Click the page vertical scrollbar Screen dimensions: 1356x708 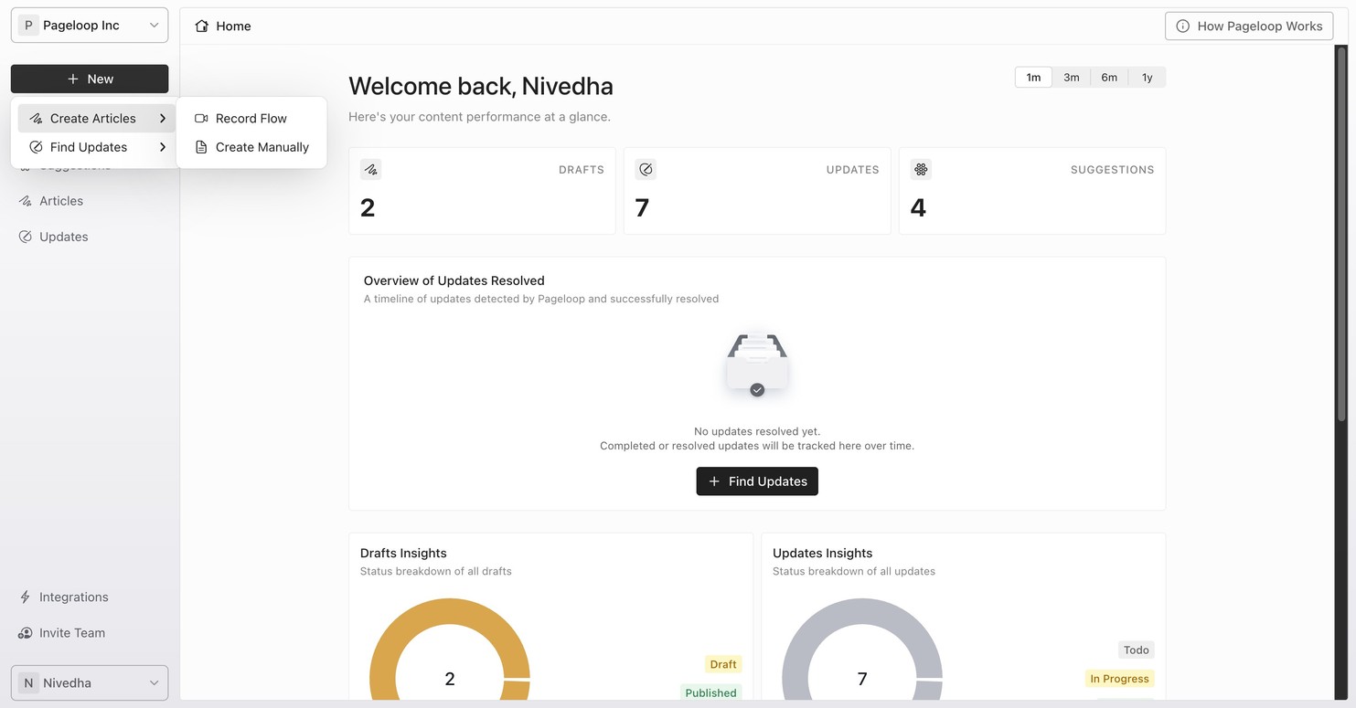pyautogui.click(x=1341, y=233)
